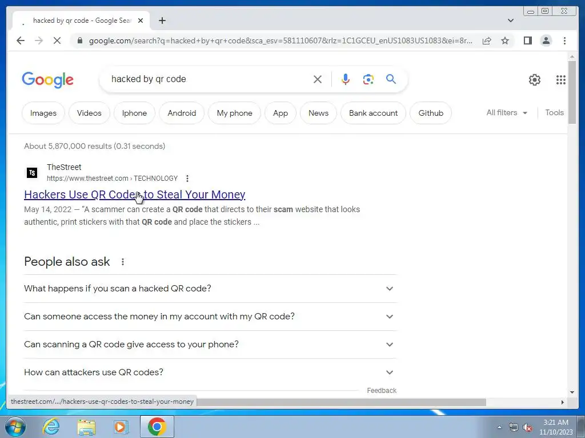Toggle the Chrome side panel icon

point(527,40)
